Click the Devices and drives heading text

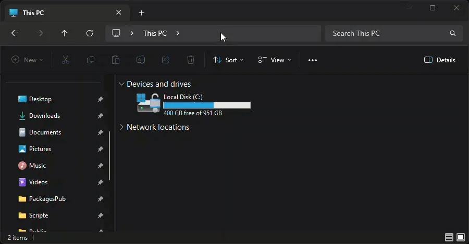coord(159,84)
